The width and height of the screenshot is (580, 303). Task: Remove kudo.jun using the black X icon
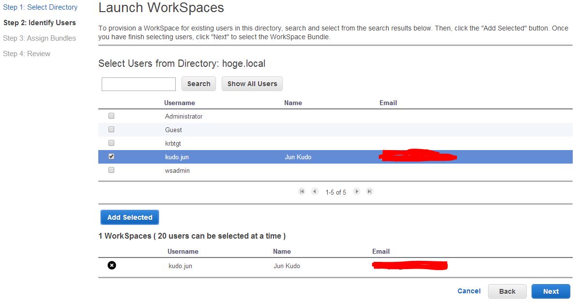pos(111,264)
